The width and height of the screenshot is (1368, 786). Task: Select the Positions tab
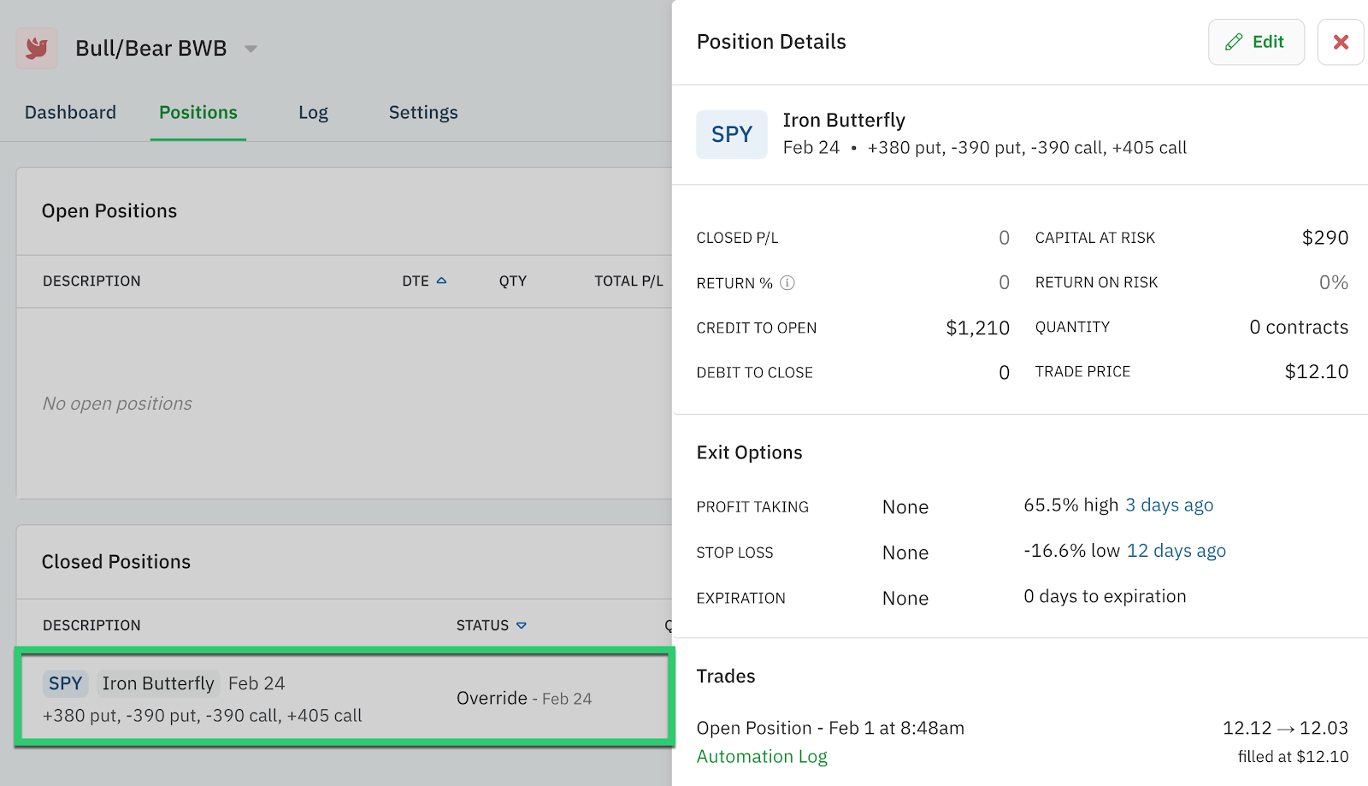point(198,113)
